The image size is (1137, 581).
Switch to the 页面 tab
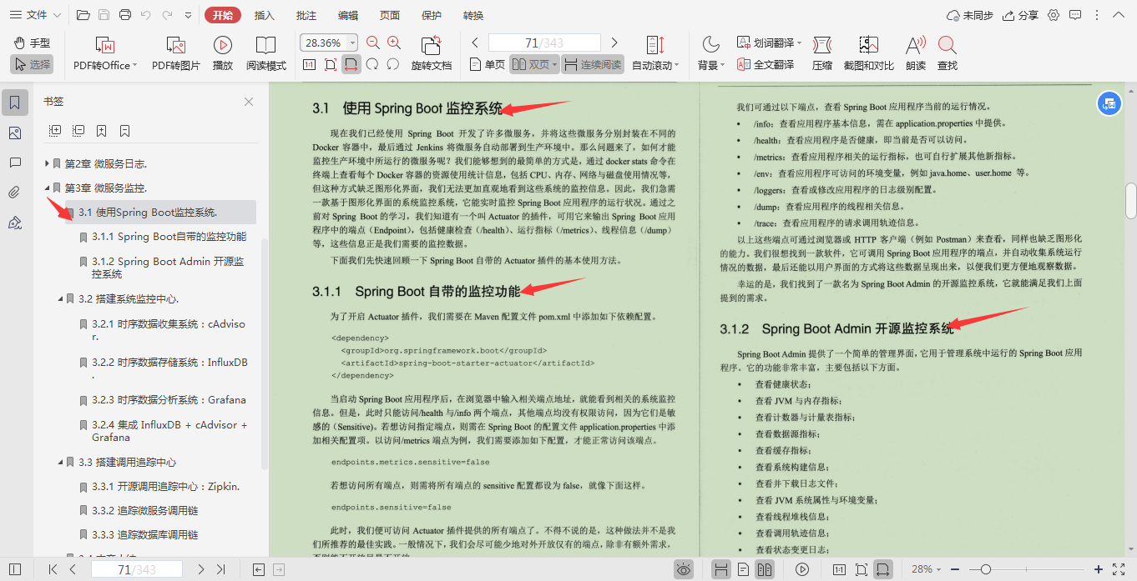[x=390, y=15]
